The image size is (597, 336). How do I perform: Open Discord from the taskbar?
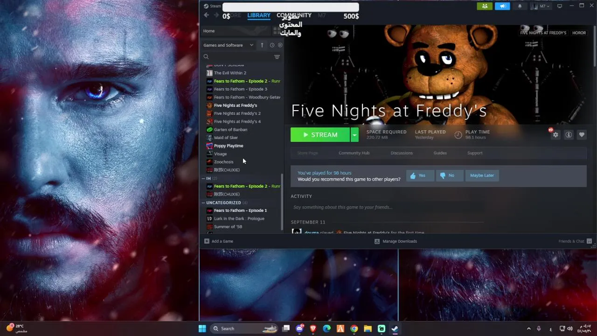tap(299, 329)
